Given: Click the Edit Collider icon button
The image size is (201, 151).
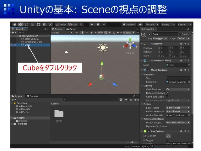Looking at the screenshot, I should tap(169, 136).
